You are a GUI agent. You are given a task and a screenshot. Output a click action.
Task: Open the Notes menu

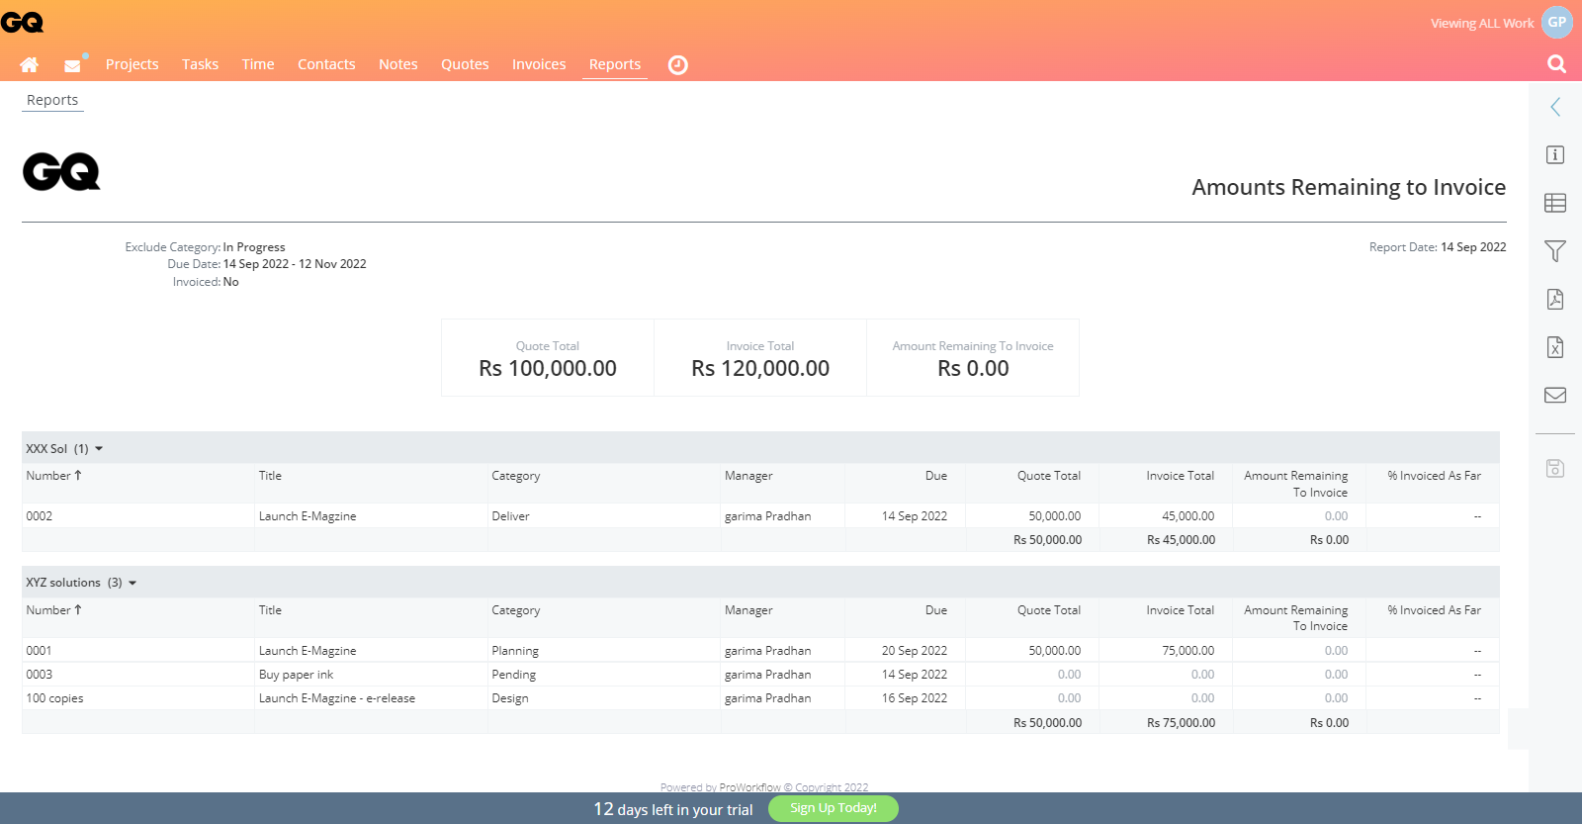[x=398, y=64]
